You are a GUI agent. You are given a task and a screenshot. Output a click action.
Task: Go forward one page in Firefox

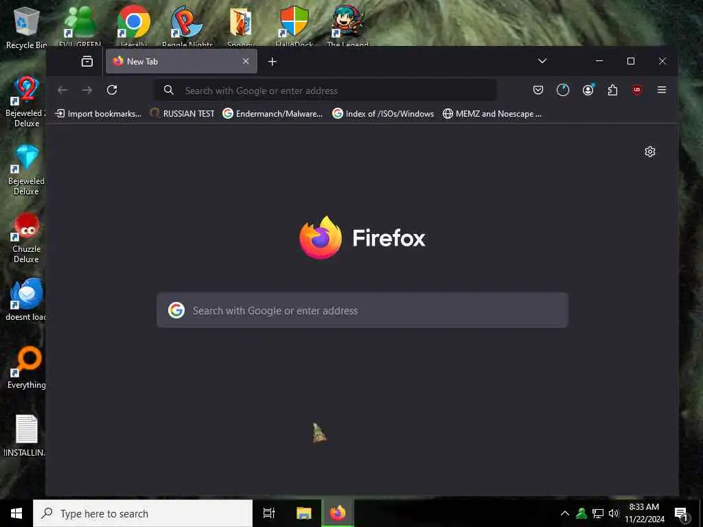click(87, 90)
